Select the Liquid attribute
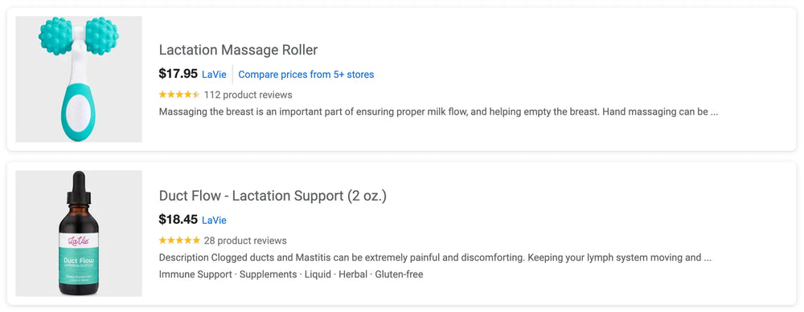 coord(318,274)
